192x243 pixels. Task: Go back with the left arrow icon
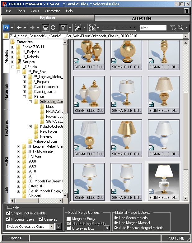19,28
